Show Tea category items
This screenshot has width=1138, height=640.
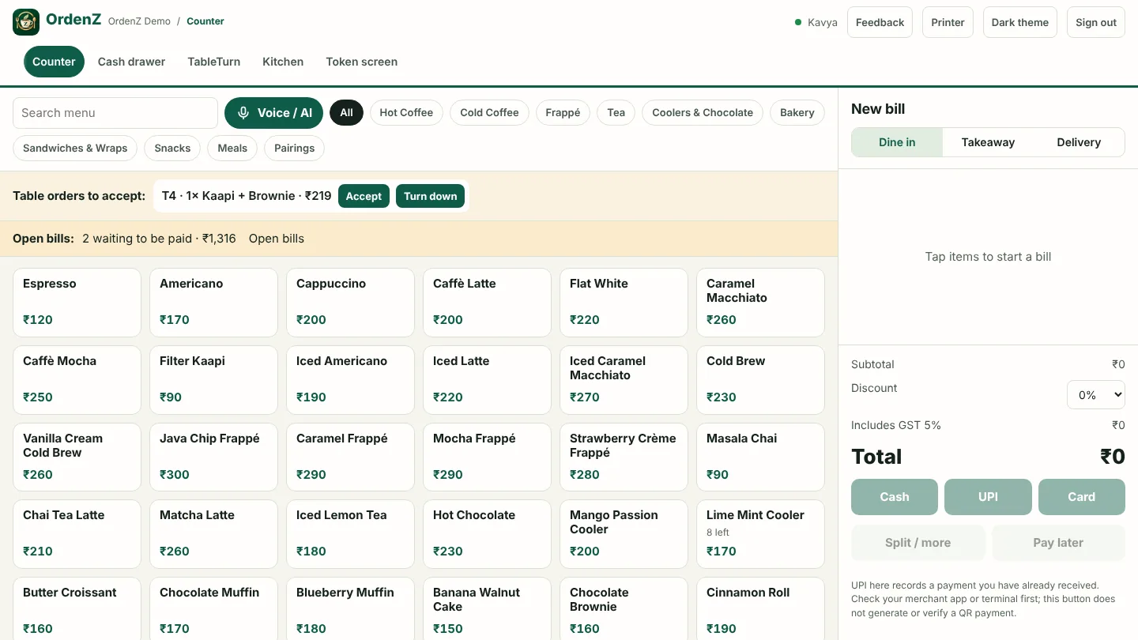click(x=616, y=113)
